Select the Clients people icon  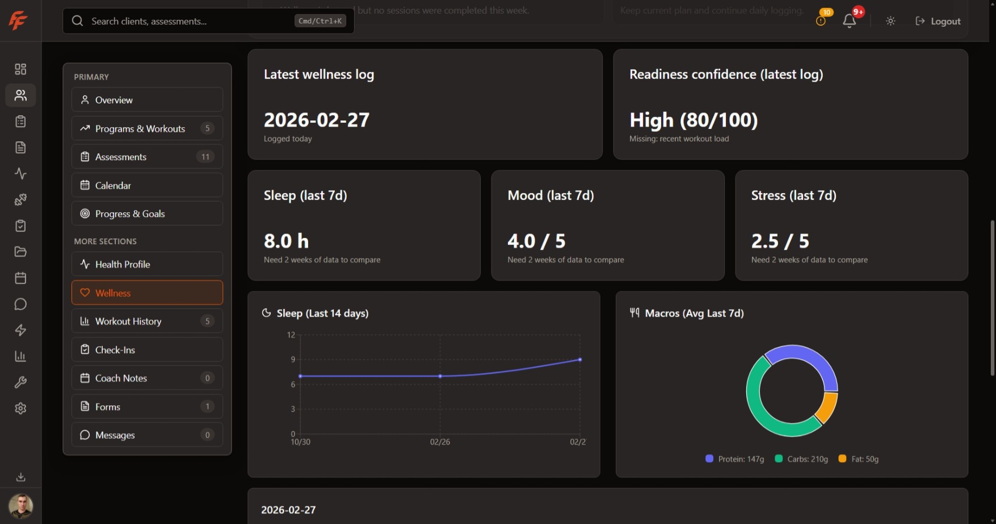click(x=20, y=95)
